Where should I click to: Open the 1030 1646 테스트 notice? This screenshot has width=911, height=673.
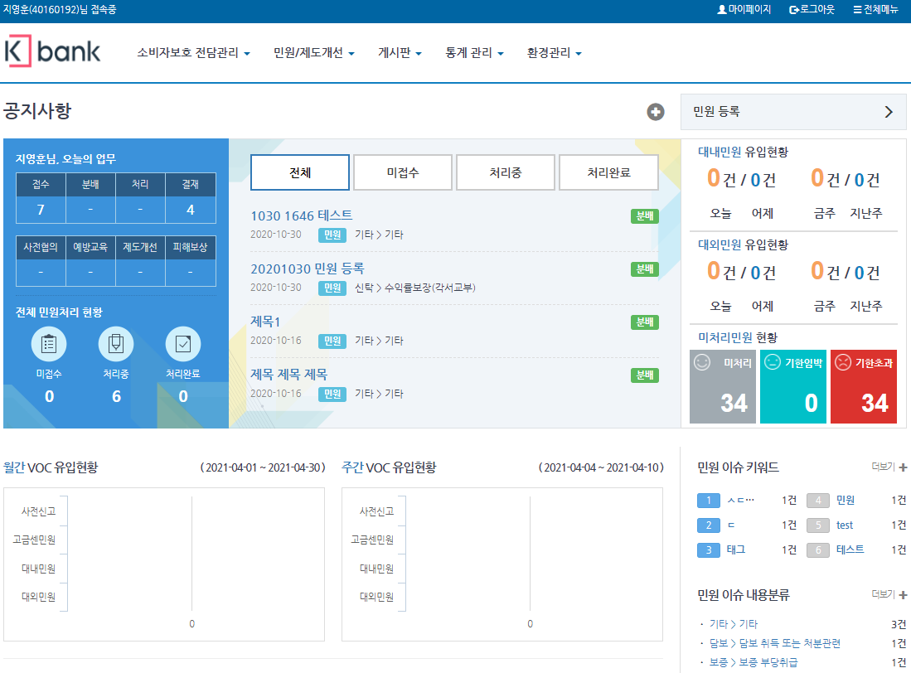301,215
